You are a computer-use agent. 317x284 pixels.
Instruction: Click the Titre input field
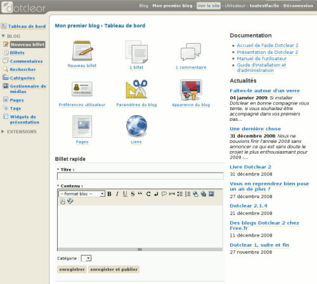click(140, 176)
